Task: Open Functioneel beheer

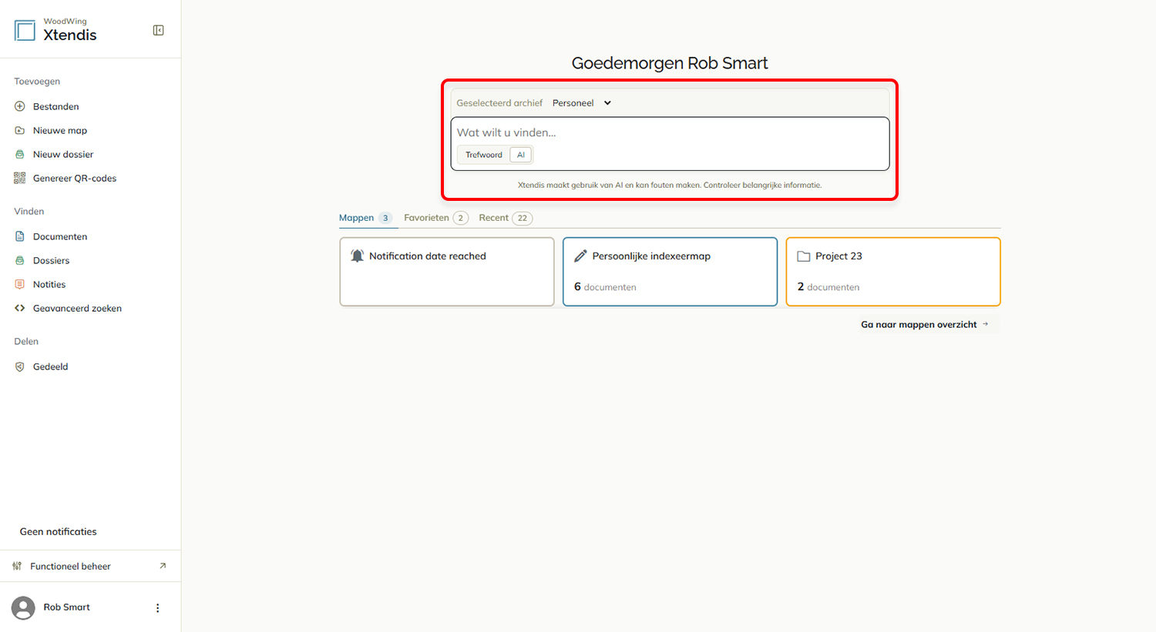Action: [x=70, y=566]
